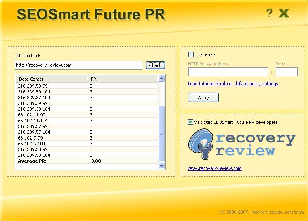Open the www.recovery-review.com link
This screenshot has height=221, width=308.
pos(214,168)
